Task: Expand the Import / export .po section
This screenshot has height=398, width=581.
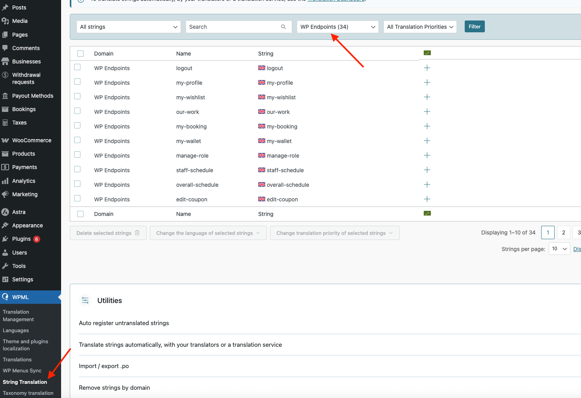Action: pos(104,366)
